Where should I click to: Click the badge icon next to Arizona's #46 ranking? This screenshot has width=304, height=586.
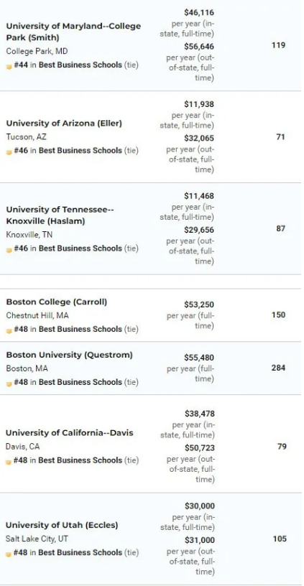click(x=9, y=152)
